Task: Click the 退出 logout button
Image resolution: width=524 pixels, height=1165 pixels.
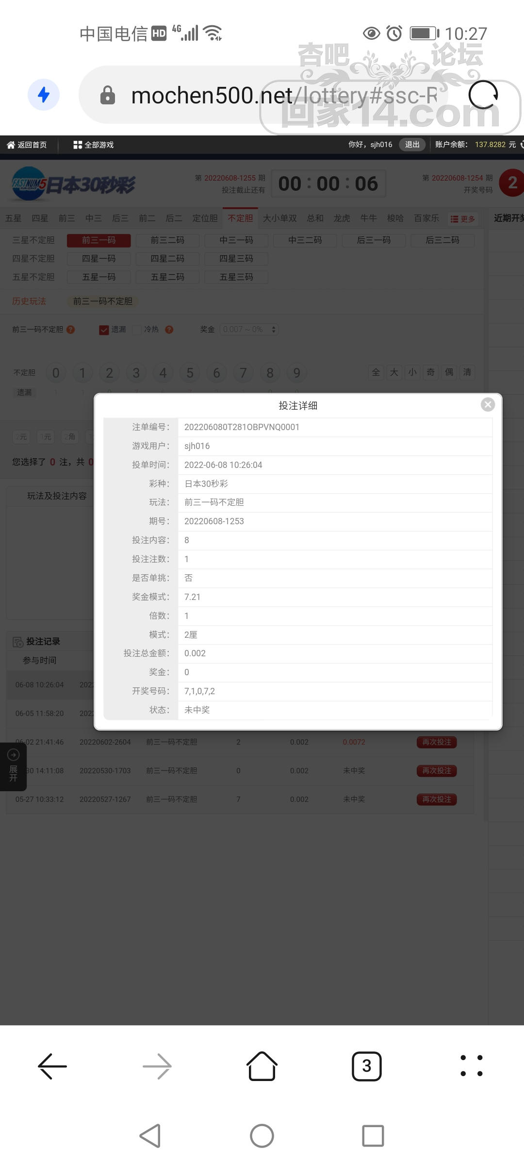Action: coord(412,145)
